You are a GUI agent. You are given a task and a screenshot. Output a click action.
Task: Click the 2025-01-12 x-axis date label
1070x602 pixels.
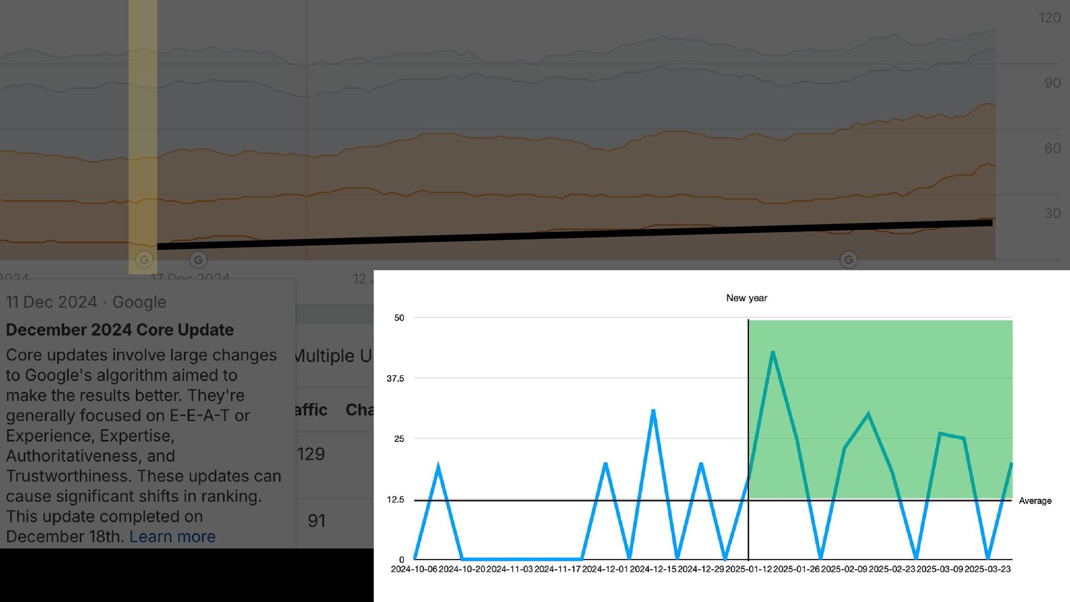click(x=748, y=569)
